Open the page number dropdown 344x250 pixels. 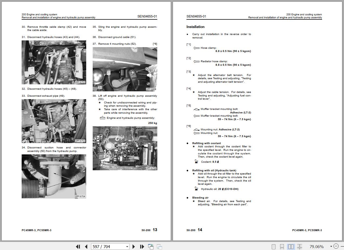point(127,246)
